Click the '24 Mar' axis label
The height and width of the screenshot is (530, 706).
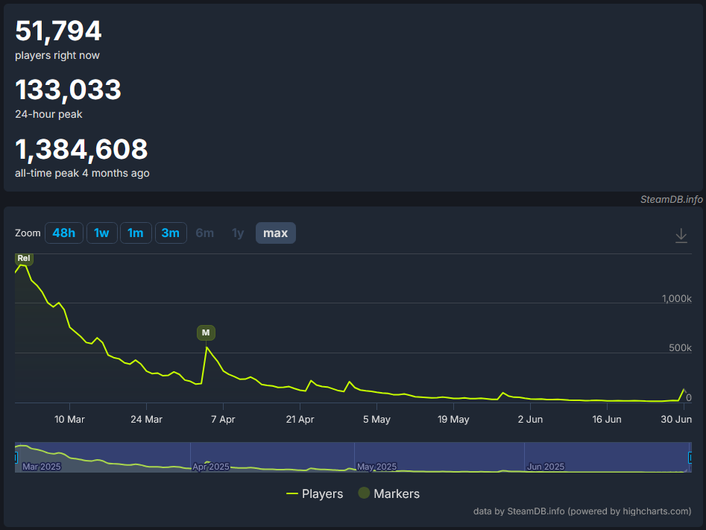pyautogui.click(x=146, y=419)
